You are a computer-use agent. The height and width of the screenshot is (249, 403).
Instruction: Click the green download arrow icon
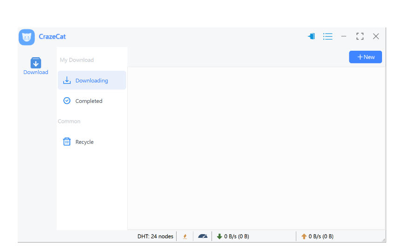pos(219,236)
